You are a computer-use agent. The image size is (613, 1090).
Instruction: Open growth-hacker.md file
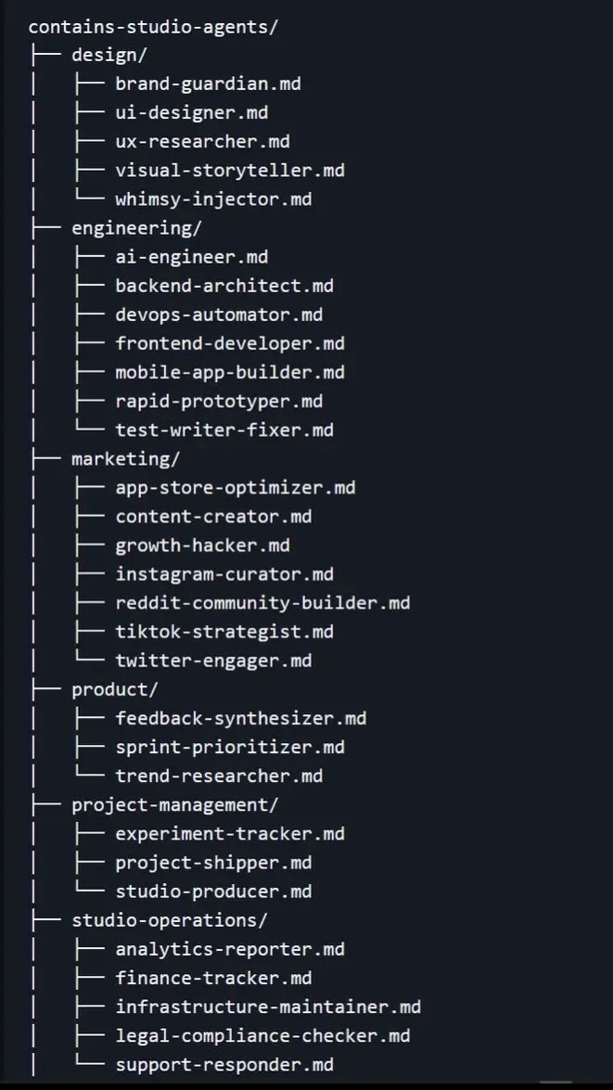(202, 545)
